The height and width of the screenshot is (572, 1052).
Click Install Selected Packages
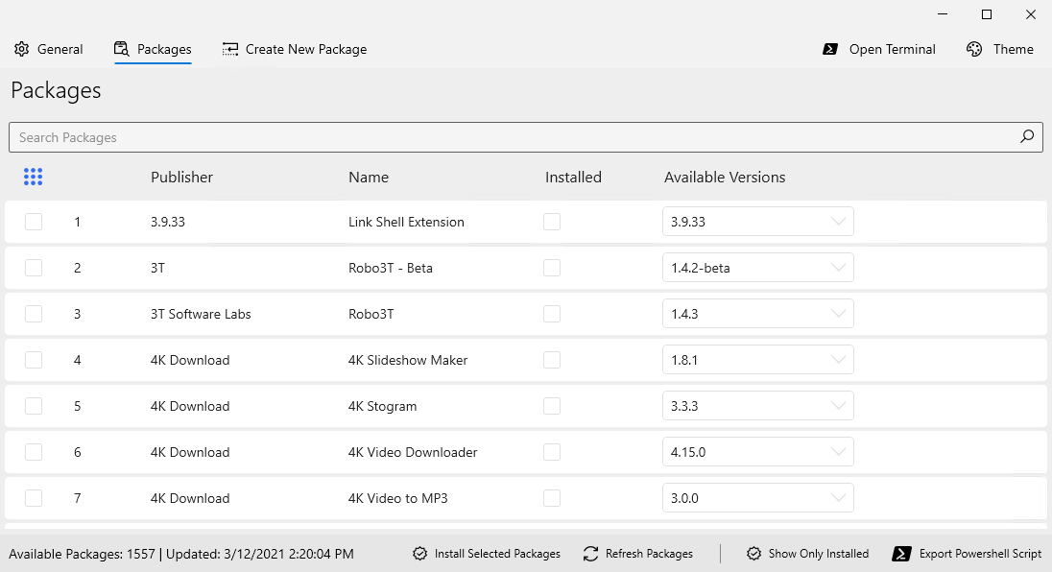tap(487, 553)
